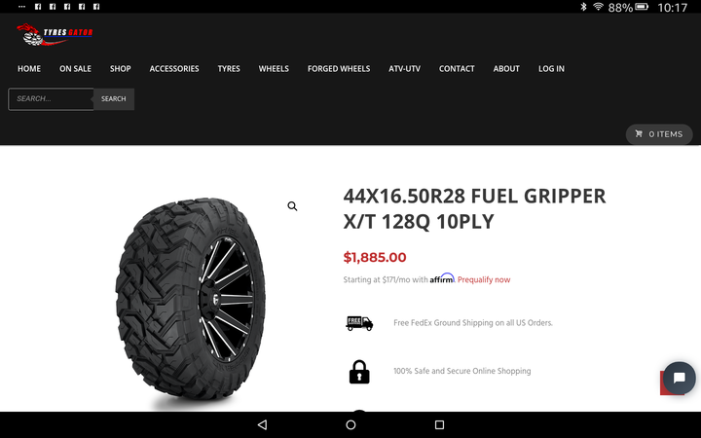Click the shopping cart icon
Screen dimensions: 701x438
(x=639, y=133)
